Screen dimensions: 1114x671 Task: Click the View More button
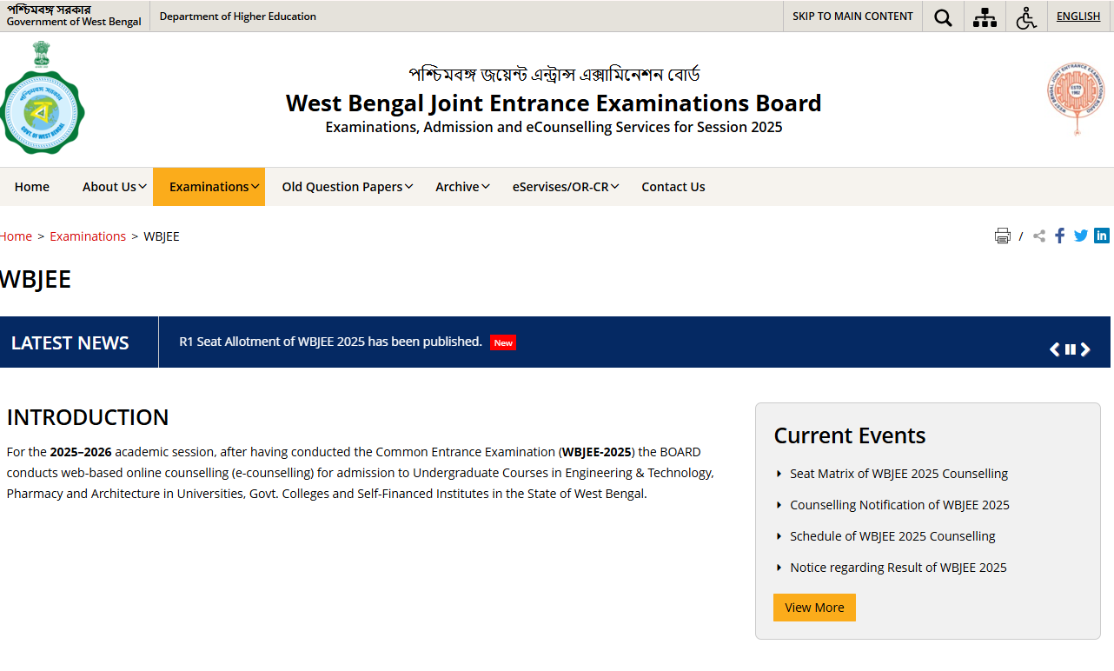[814, 608]
